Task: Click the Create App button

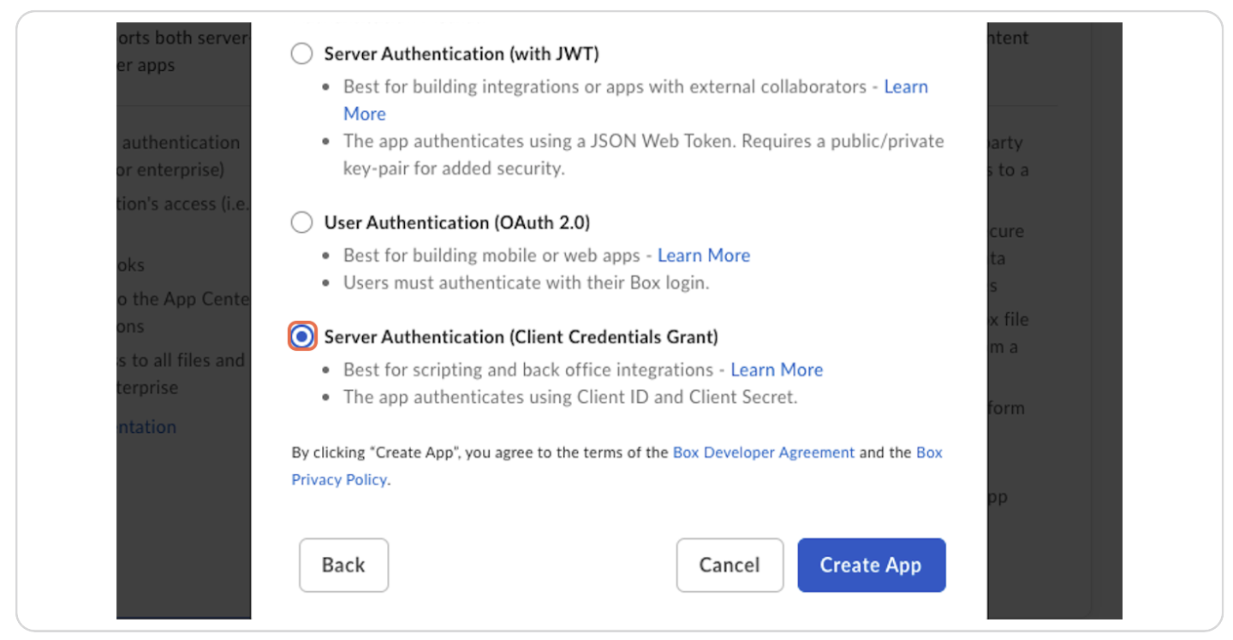Action: point(871,565)
